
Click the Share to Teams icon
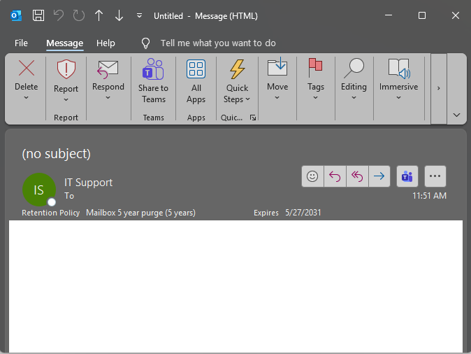pos(153,69)
